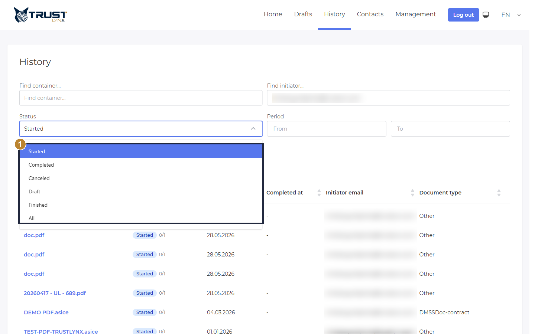Open the History tab
This screenshot has height=334, width=535.
tap(334, 14)
